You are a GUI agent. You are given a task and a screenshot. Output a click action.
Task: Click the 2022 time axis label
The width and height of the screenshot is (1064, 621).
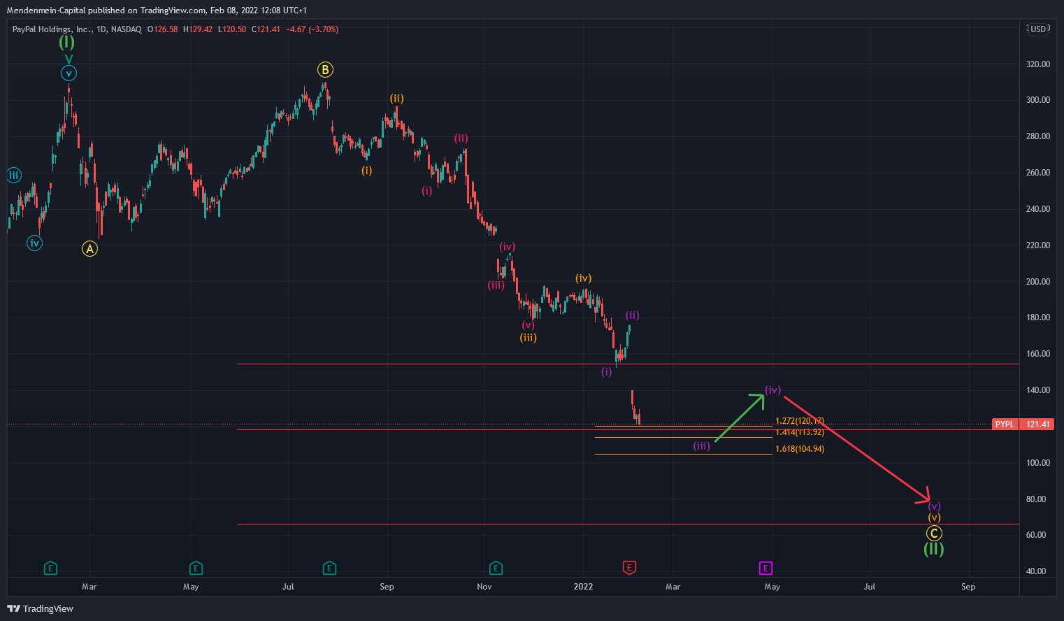point(583,587)
